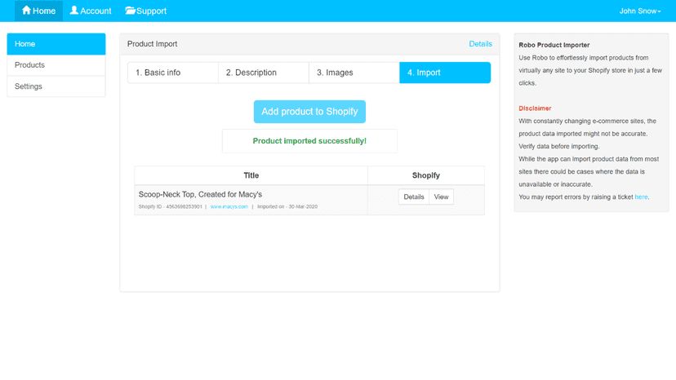
Task: Switch to the 2. Description tab
Action: [264, 73]
